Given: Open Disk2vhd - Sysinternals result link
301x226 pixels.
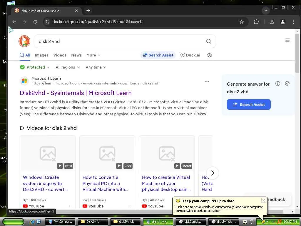Looking at the screenshot, I should coord(76,93).
